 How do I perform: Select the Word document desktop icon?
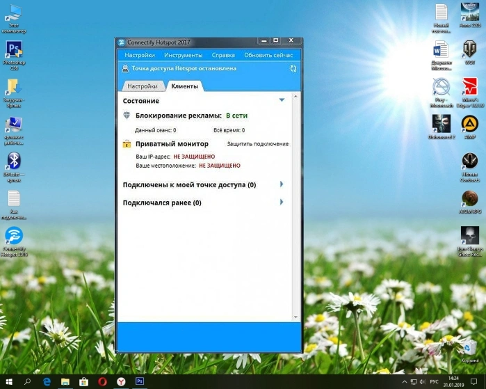(x=441, y=56)
